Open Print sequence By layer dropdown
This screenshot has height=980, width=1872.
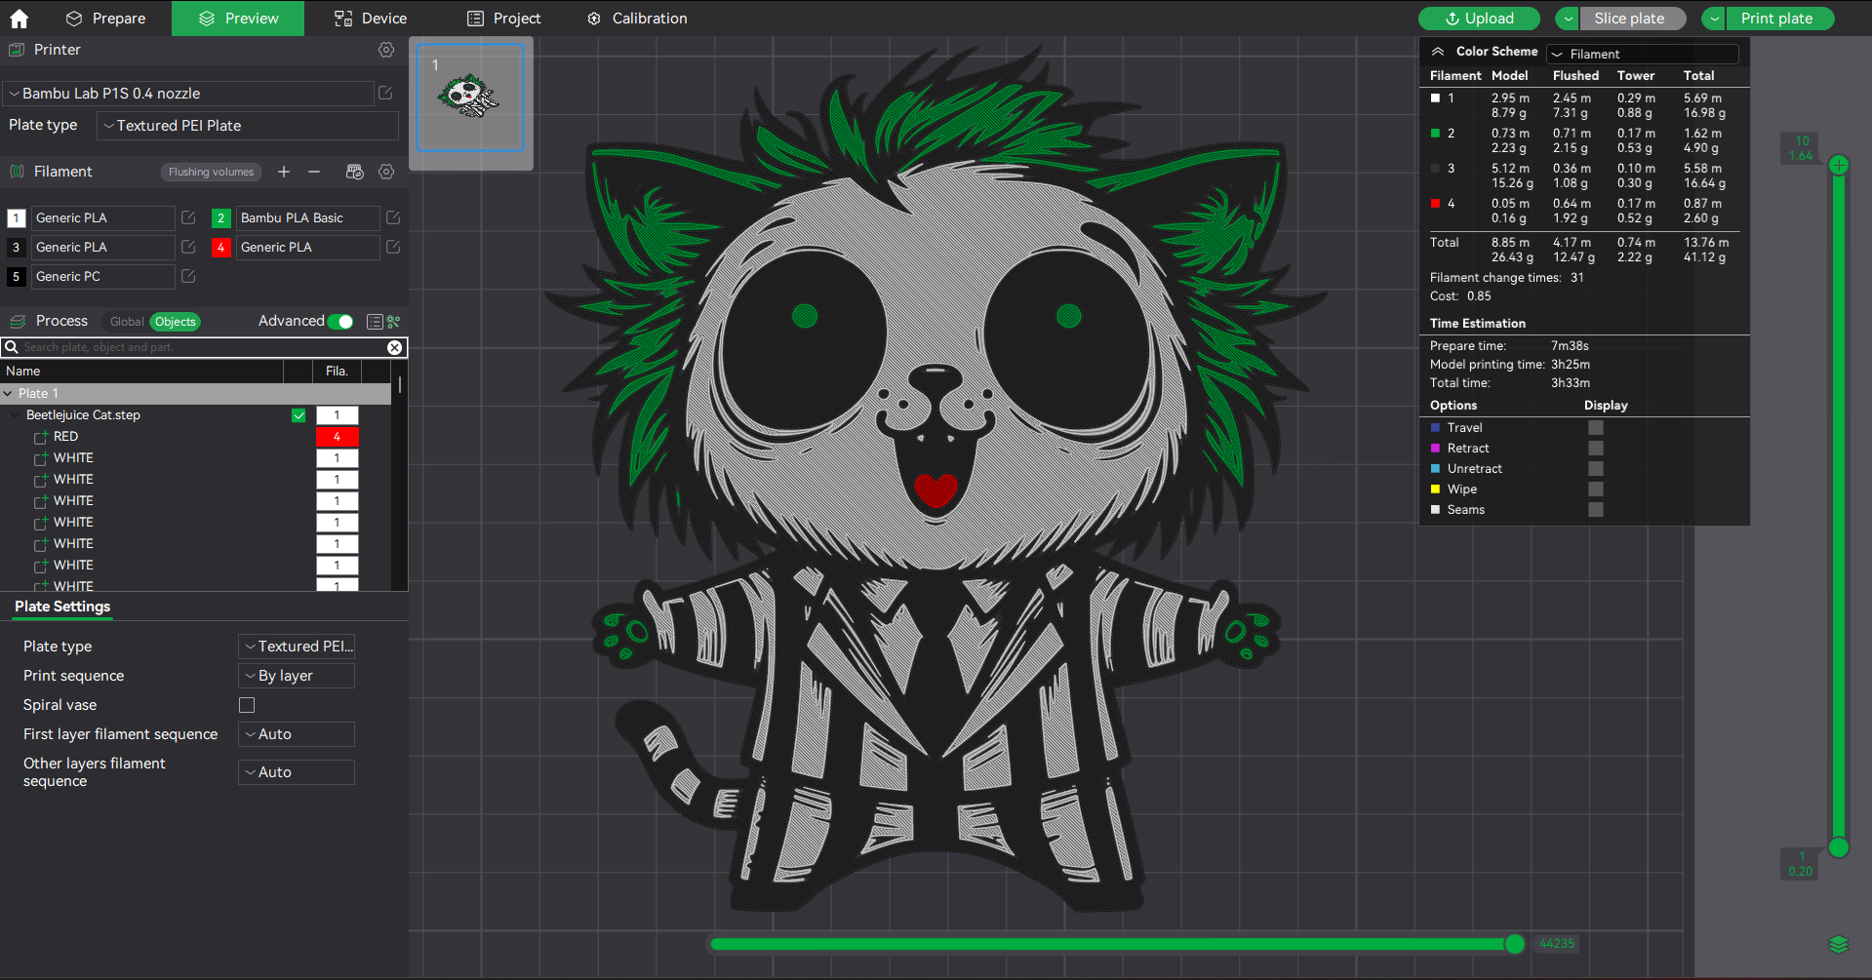(297, 676)
